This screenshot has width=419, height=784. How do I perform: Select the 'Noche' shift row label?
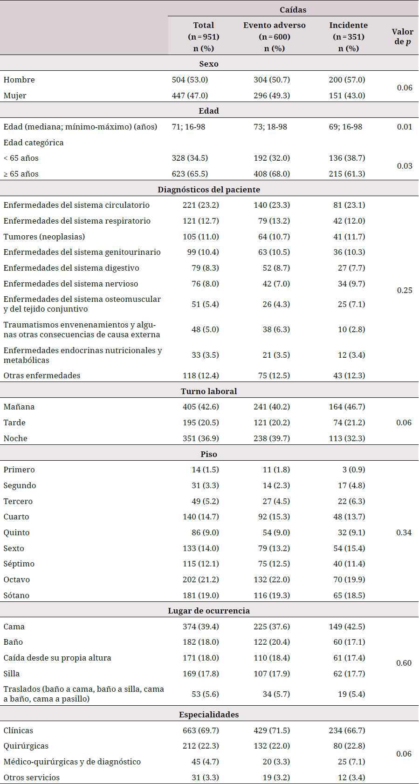click(x=15, y=438)
